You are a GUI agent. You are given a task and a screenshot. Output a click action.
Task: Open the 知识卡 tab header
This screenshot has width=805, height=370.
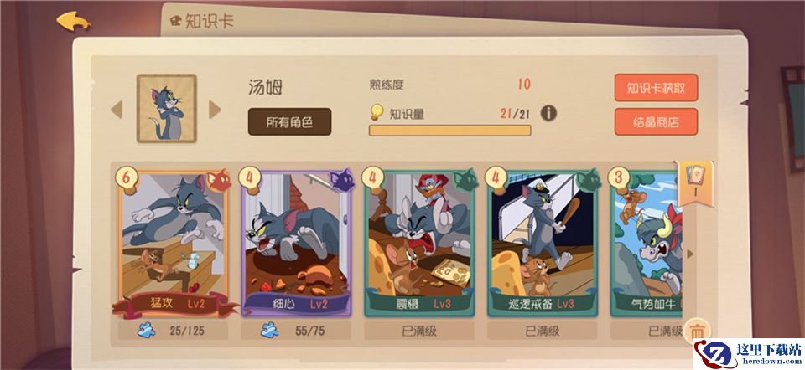click(x=202, y=21)
